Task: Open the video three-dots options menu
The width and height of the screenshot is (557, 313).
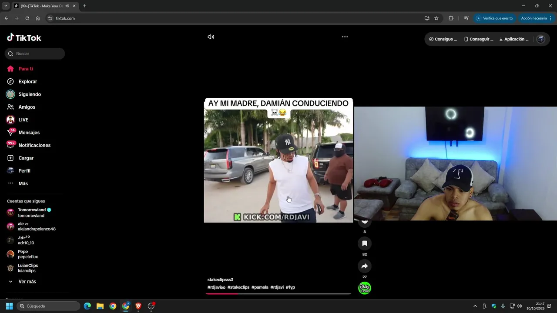Action: click(x=345, y=37)
